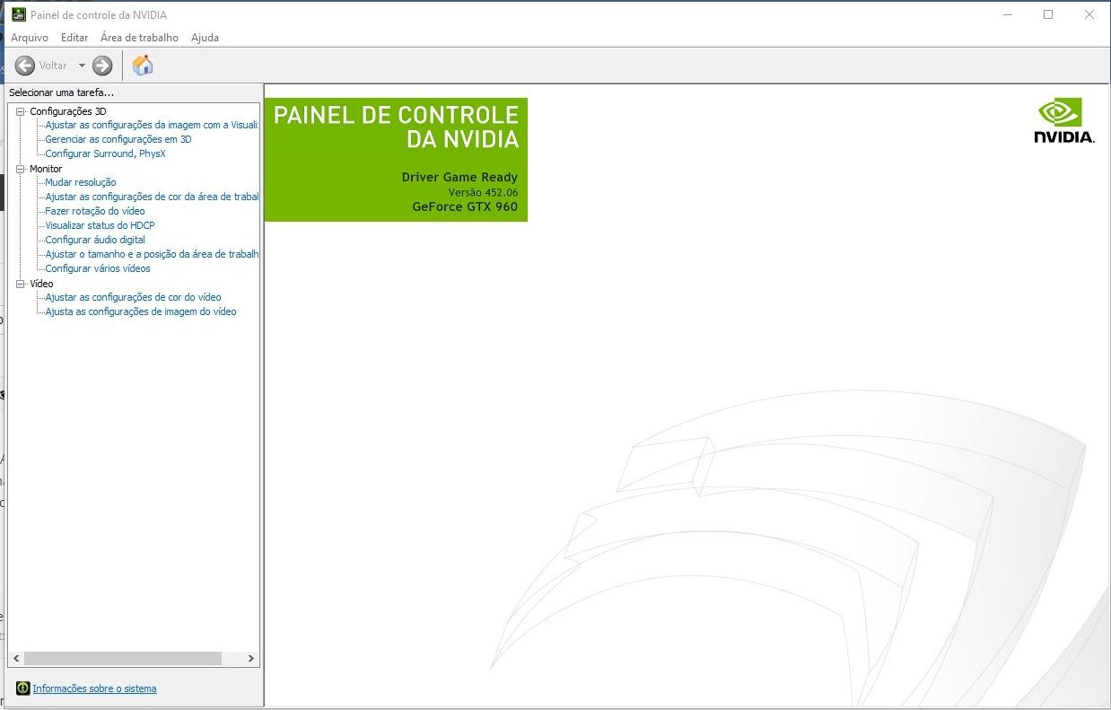
Task: Click the Vídeo category label
Action: pos(41,284)
